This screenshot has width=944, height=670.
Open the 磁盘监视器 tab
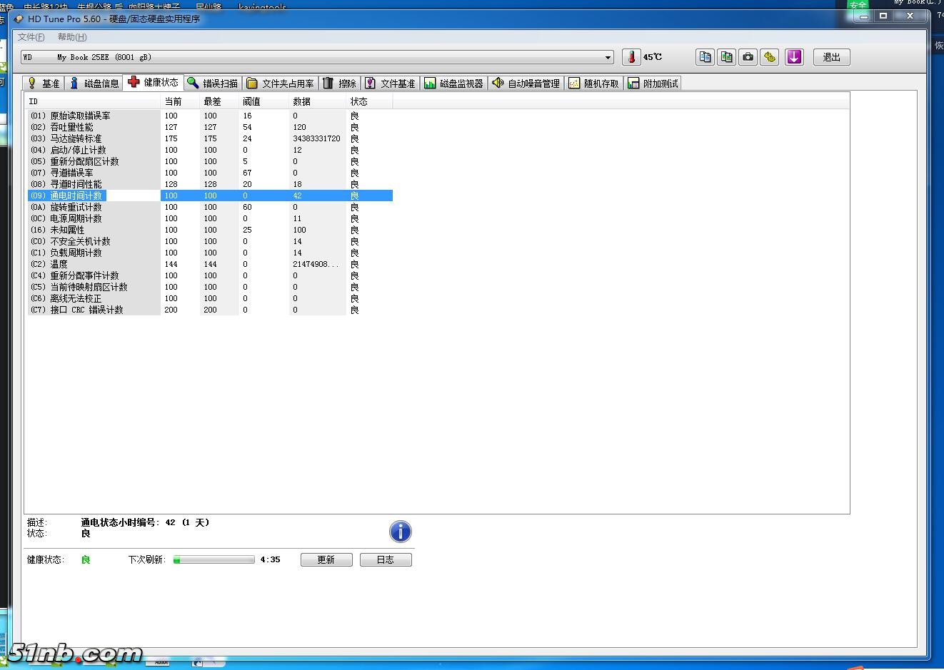click(x=453, y=83)
